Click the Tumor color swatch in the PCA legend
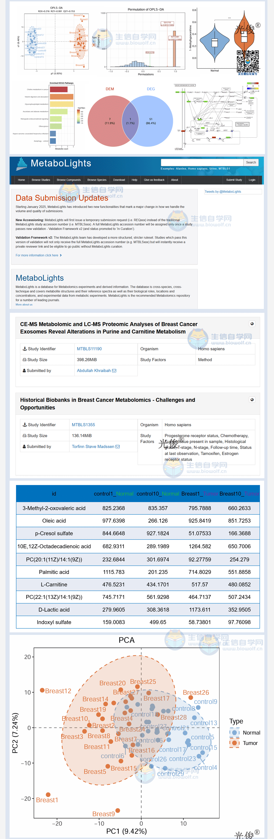This screenshot has height=839, width=274. point(234,743)
